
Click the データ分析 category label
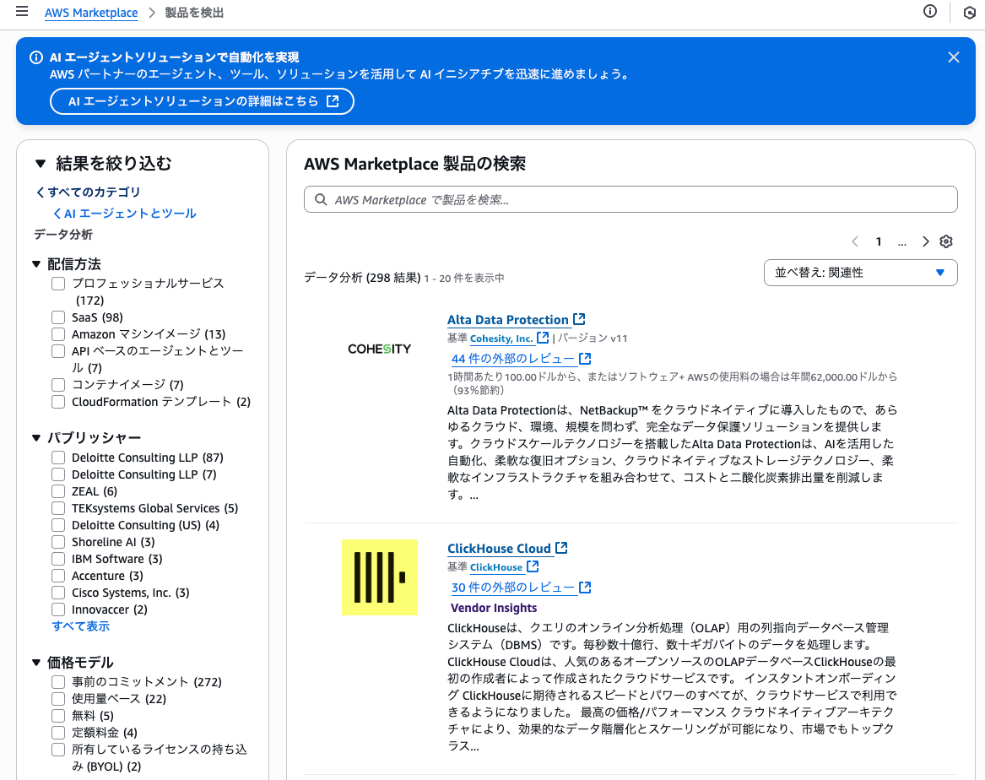tap(63, 235)
